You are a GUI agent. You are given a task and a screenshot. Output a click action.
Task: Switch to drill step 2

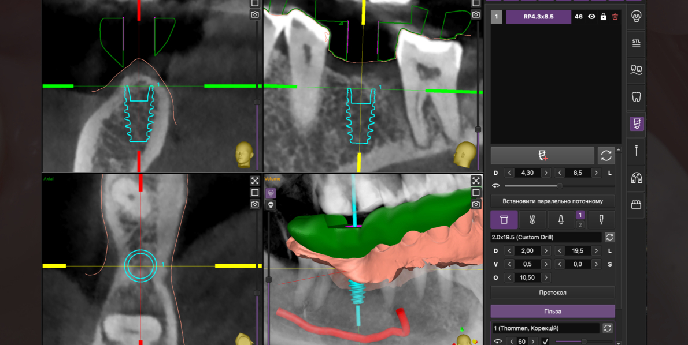(x=580, y=224)
